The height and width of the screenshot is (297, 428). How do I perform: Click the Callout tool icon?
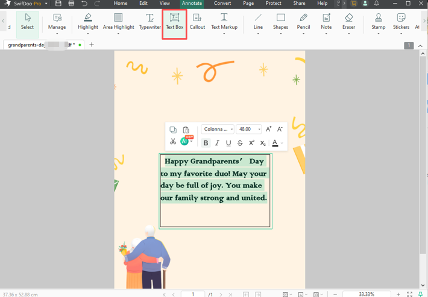click(197, 22)
